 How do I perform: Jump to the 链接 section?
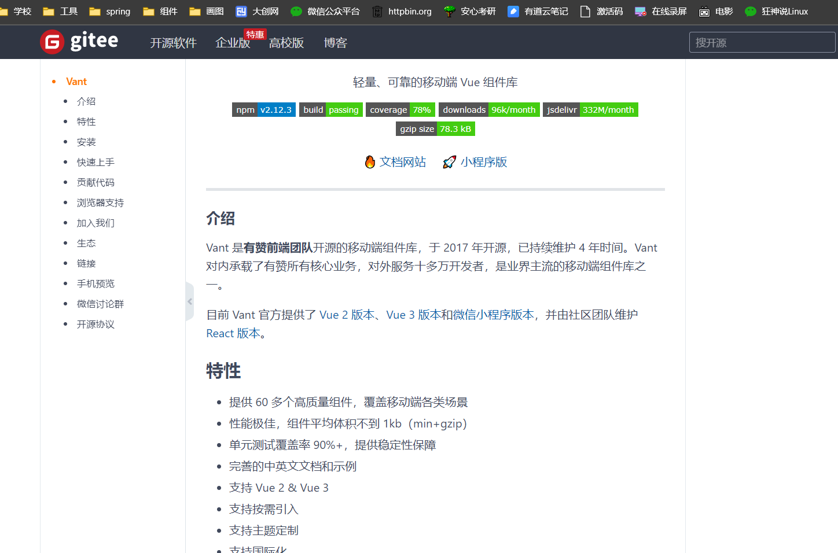(x=86, y=263)
